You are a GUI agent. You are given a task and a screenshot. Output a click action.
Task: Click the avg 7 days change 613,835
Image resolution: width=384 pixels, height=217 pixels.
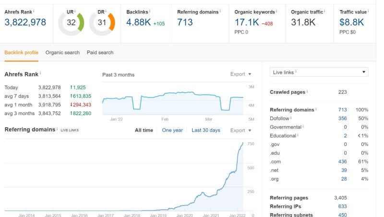81,96
